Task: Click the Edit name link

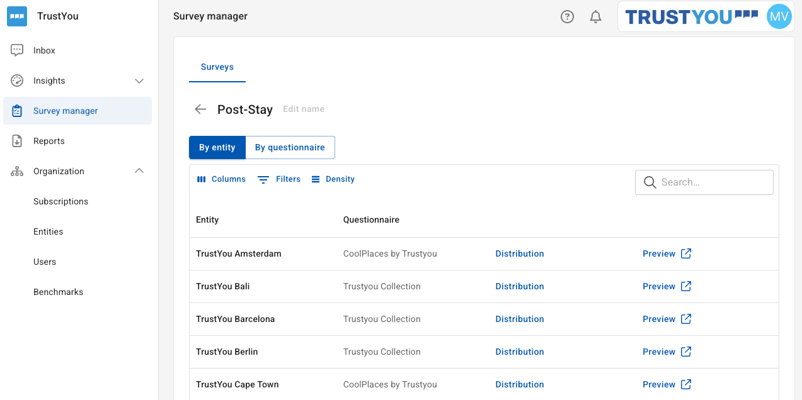Action: [x=304, y=109]
